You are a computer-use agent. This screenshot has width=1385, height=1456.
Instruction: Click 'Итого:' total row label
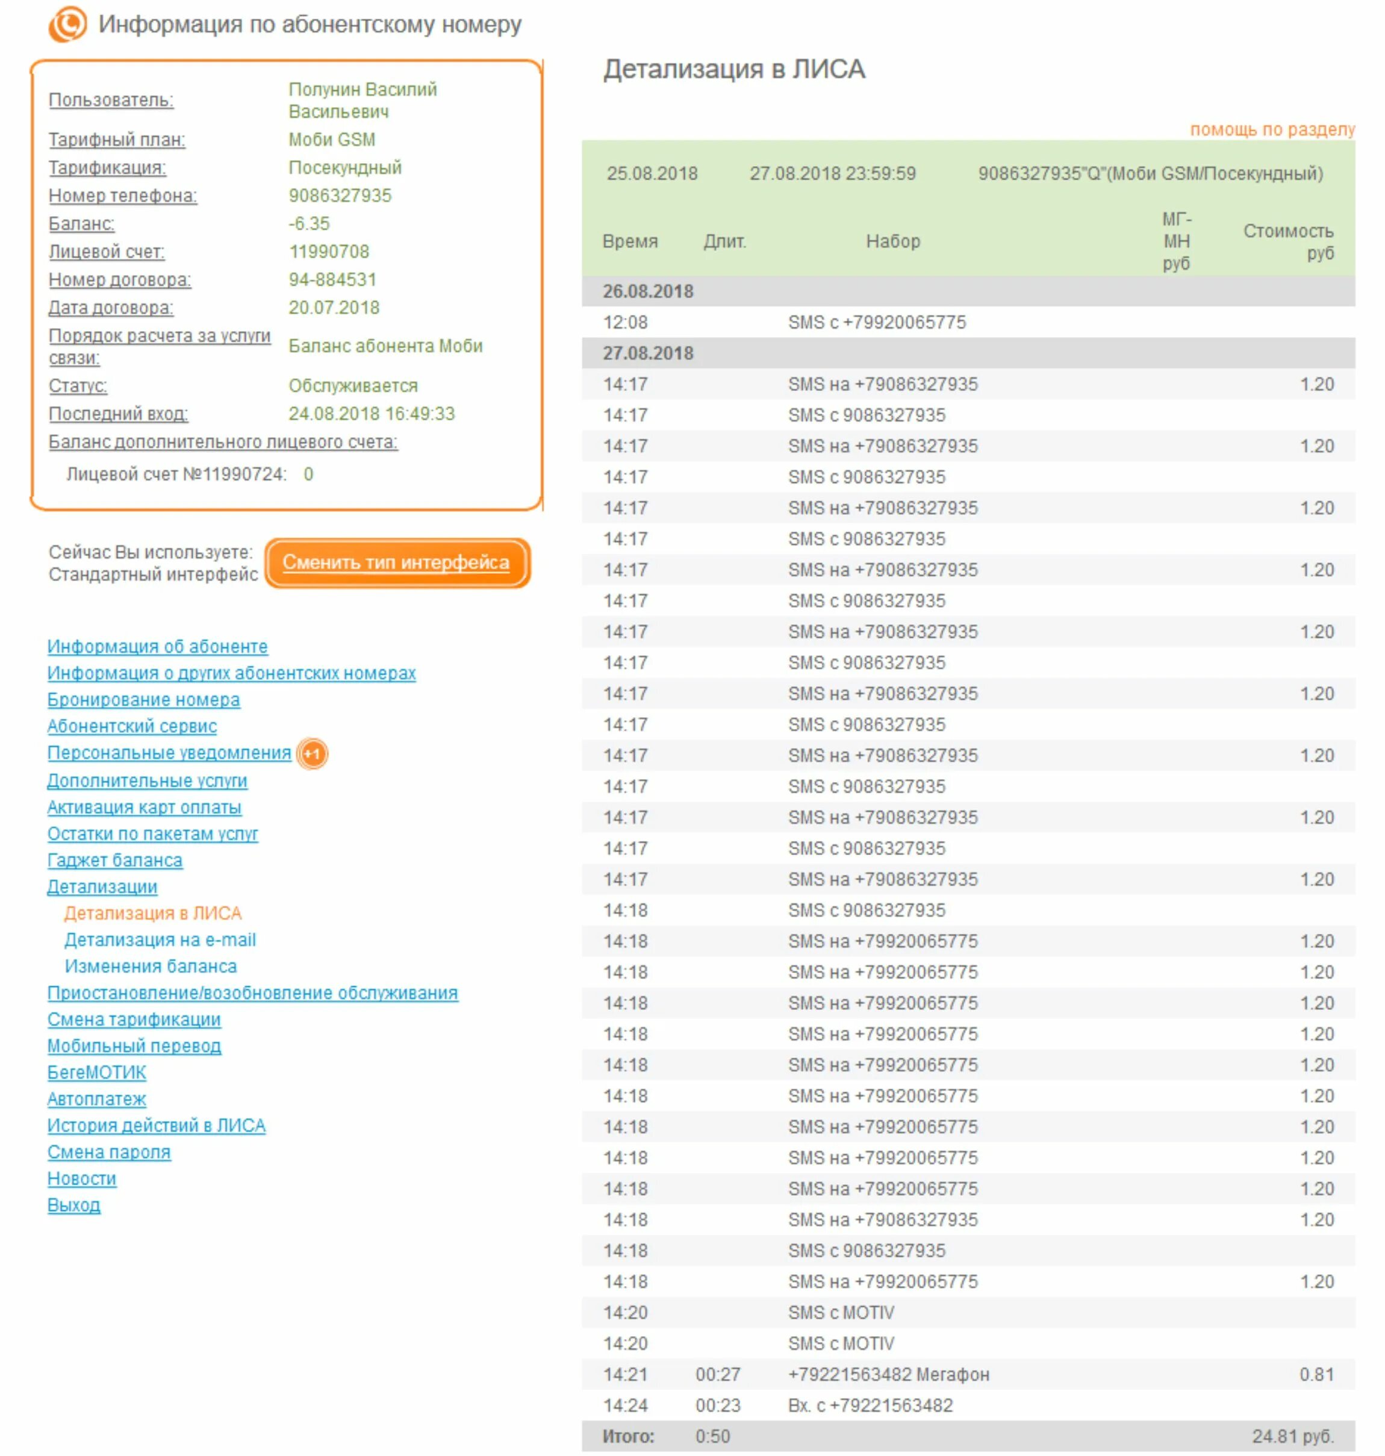click(x=628, y=1437)
